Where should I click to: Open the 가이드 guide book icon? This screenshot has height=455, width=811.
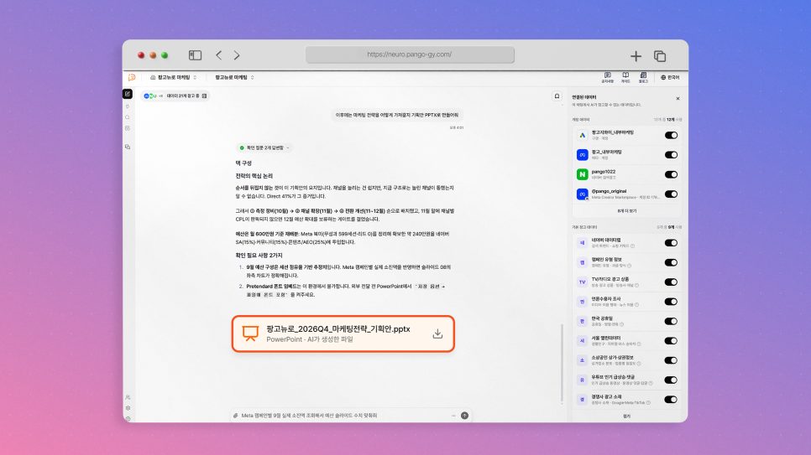point(625,77)
